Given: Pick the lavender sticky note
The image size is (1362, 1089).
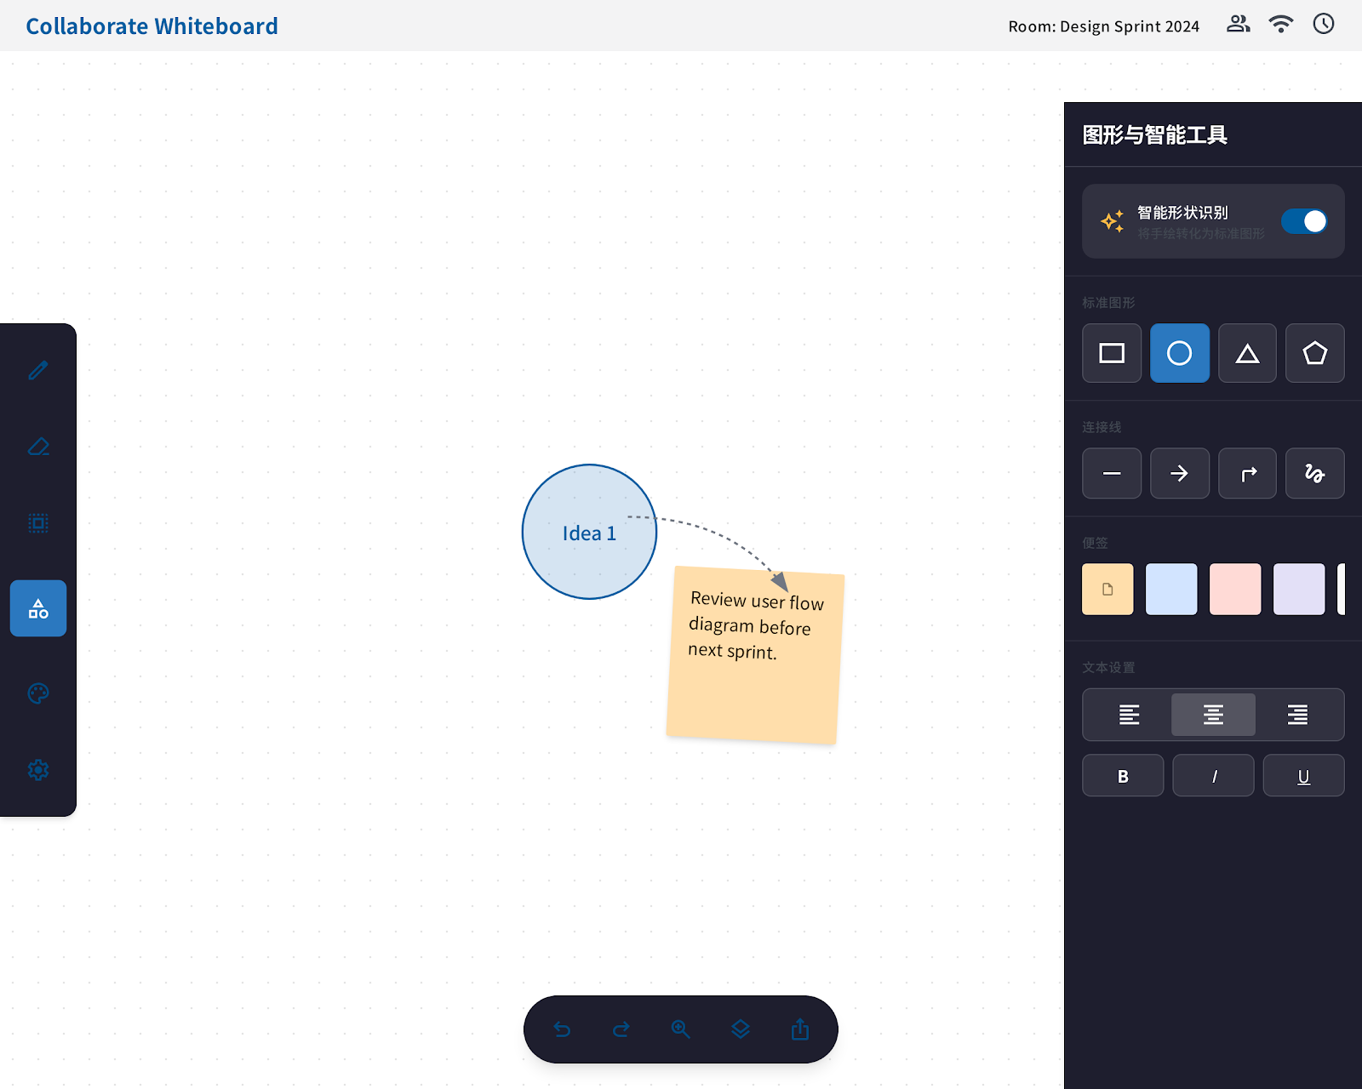Looking at the screenshot, I should point(1299,589).
